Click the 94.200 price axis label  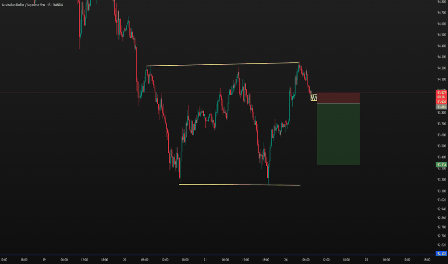click(441, 68)
